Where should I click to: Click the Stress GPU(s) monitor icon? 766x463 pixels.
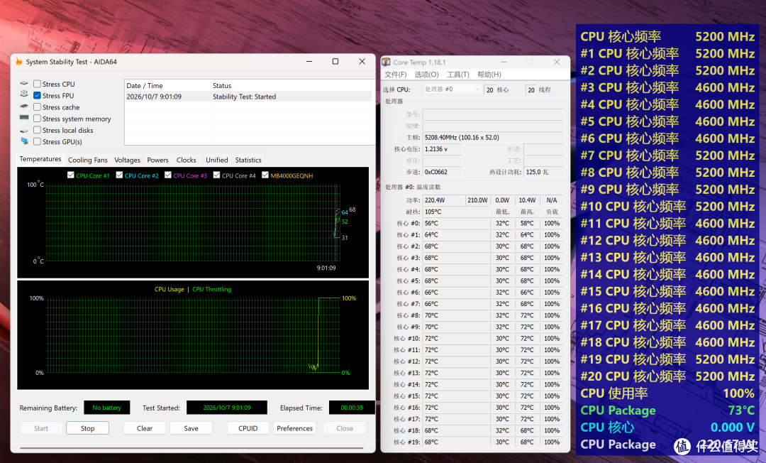[x=24, y=141]
